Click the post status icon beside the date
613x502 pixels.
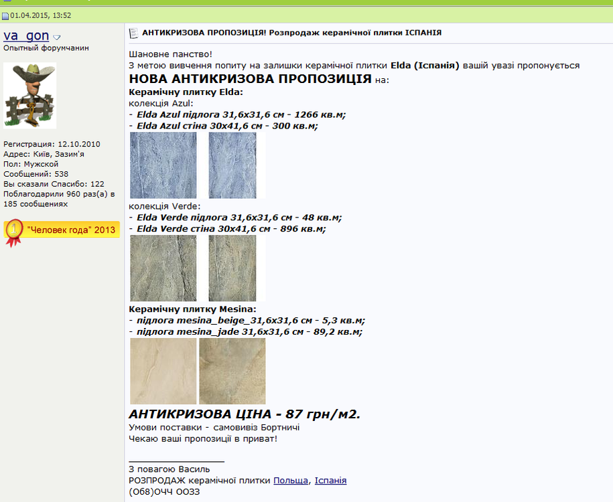[x=5, y=15]
